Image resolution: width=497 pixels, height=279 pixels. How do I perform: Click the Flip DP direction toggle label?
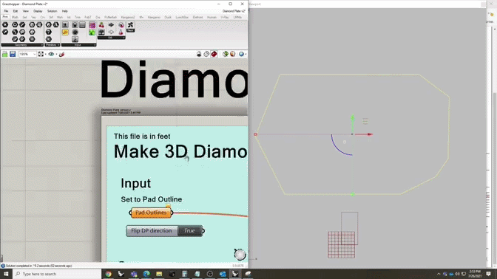point(152,230)
